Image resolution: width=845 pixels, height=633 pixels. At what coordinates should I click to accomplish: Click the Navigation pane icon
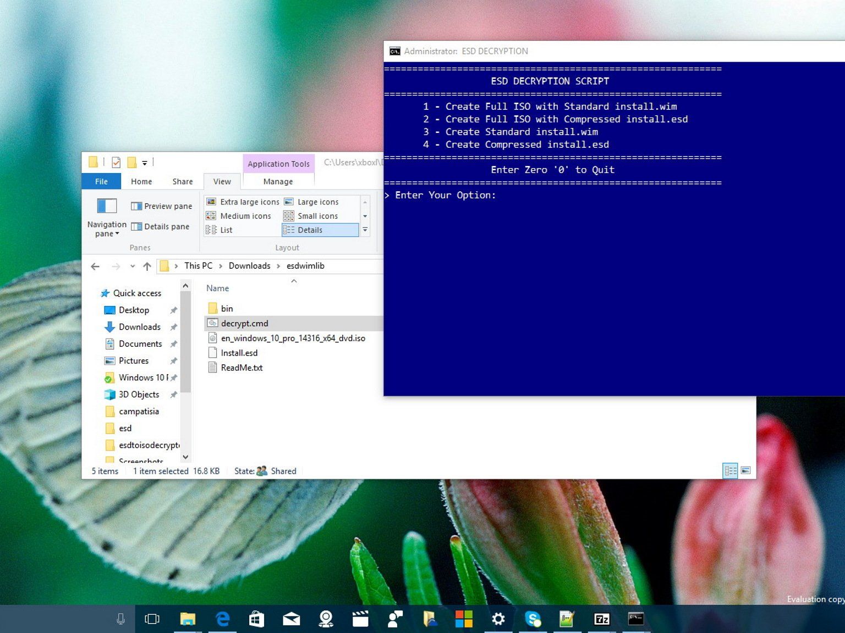(x=107, y=206)
